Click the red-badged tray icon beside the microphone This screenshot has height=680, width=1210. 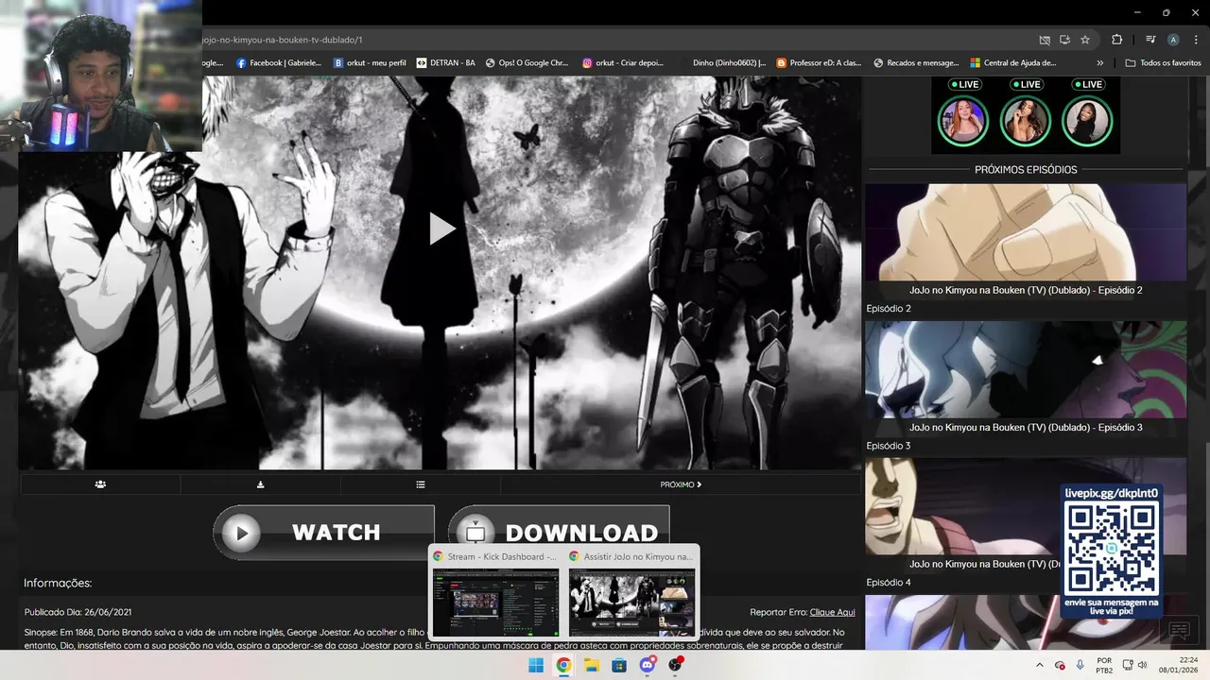1060,665
